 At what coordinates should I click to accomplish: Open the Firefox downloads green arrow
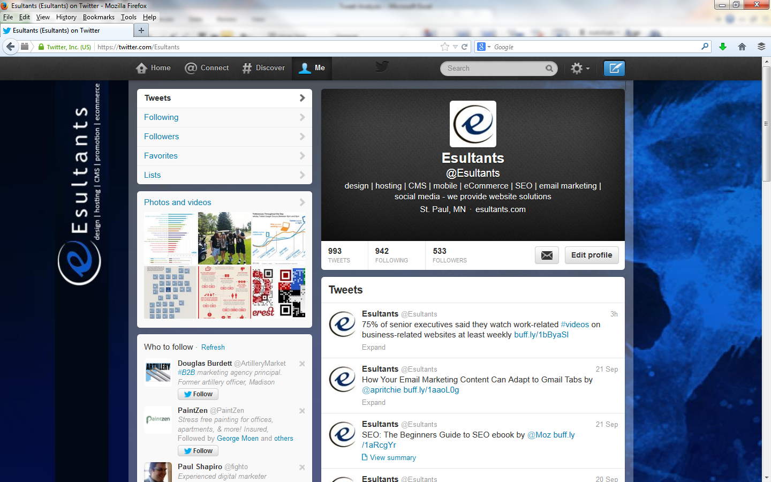pos(723,47)
